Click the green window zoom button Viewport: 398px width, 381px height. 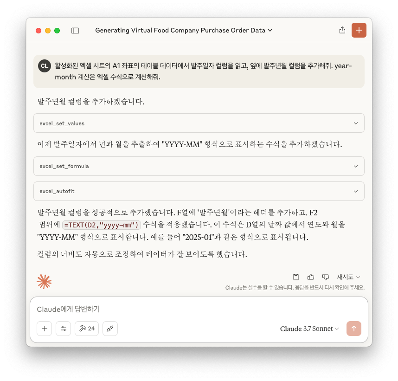(57, 31)
